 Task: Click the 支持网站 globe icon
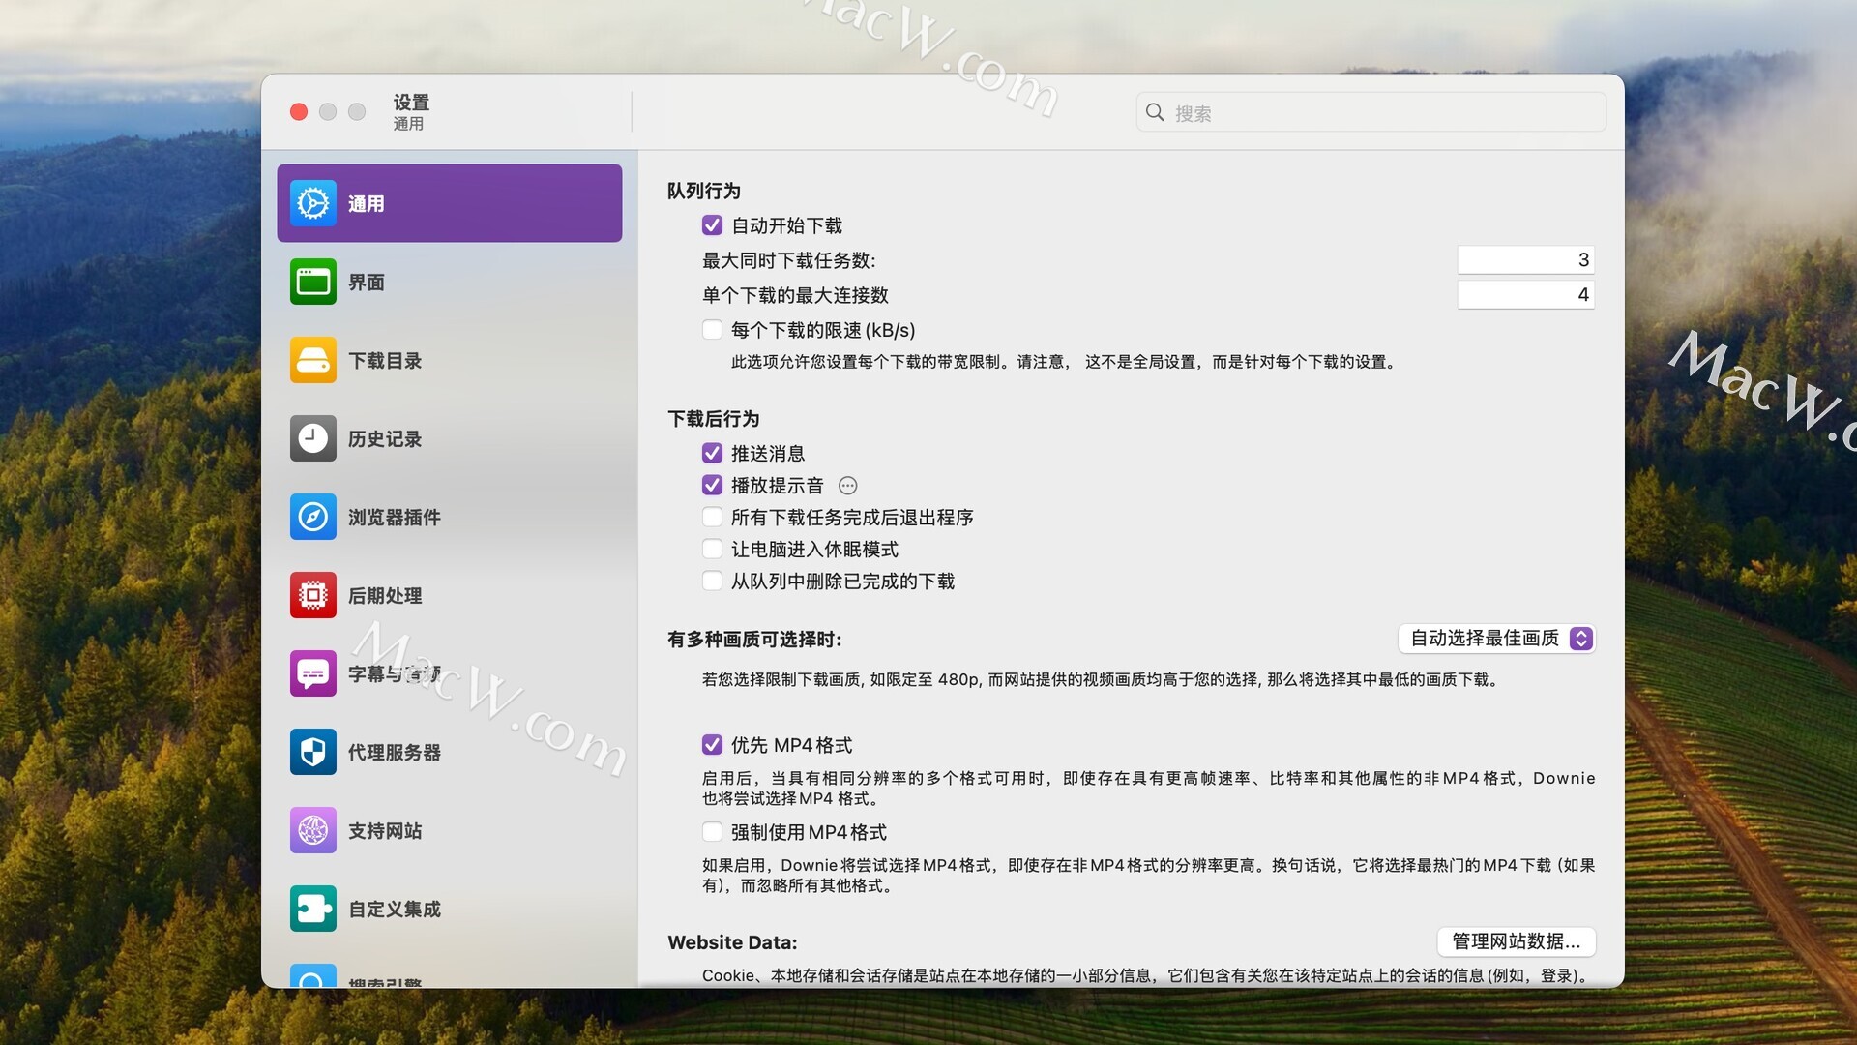(312, 830)
